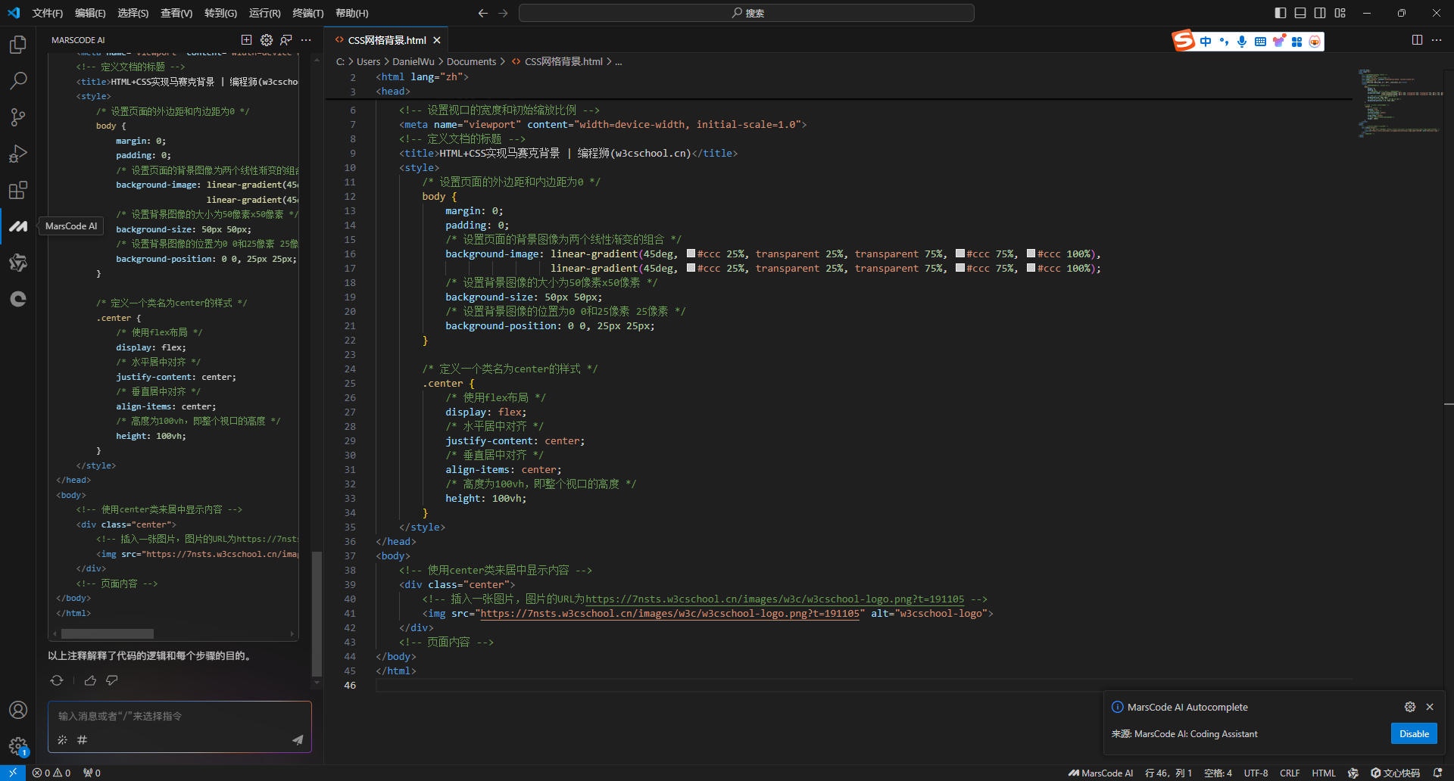This screenshot has height=781, width=1454.
Task: Open errors and warnings in status bar
Action: [51, 773]
